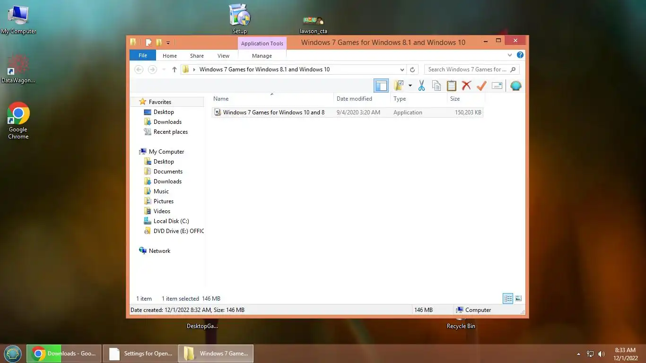646x363 pixels.
Task: Open Documents under My Computer
Action: coord(168,172)
